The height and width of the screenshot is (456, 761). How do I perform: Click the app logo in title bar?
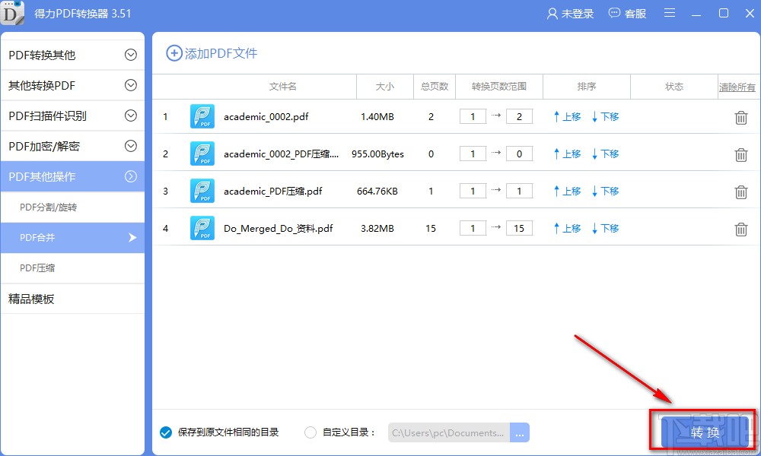point(12,13)
